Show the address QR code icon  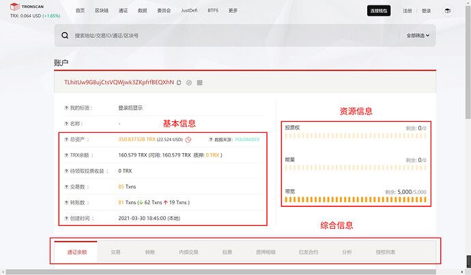[199, 82]
